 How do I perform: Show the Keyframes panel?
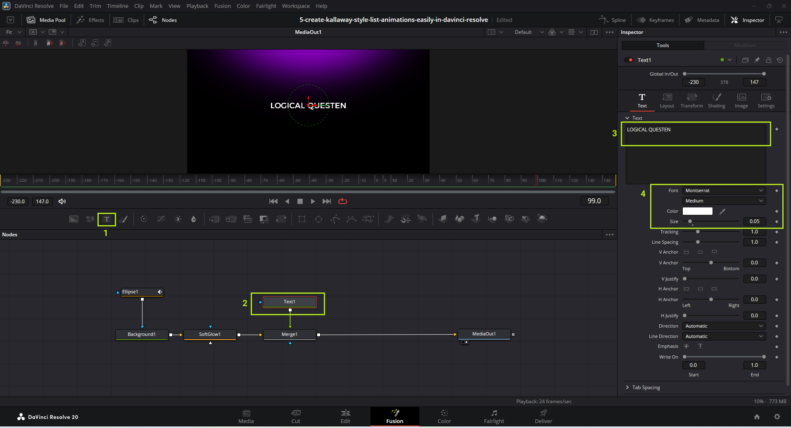656,20
